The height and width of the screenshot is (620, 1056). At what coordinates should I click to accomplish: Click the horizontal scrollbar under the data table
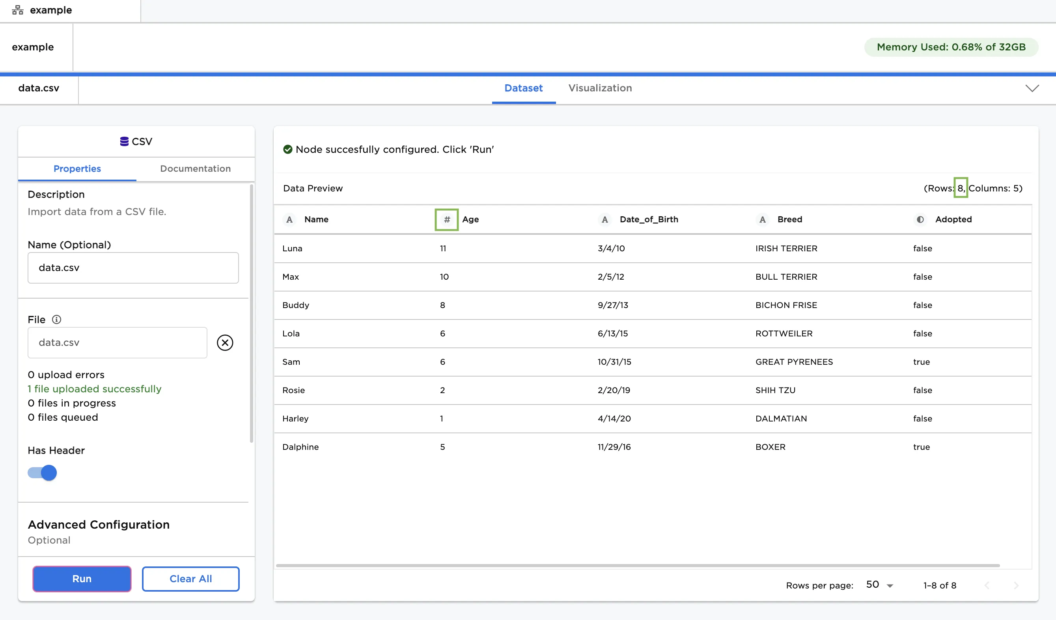[637, 565]
